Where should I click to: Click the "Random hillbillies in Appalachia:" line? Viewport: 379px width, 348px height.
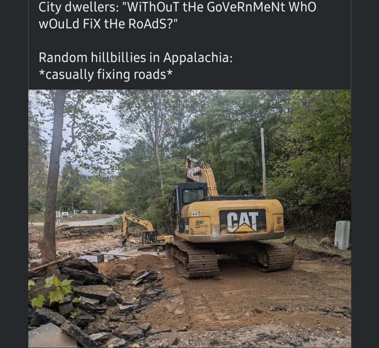(x=136, y=57)
